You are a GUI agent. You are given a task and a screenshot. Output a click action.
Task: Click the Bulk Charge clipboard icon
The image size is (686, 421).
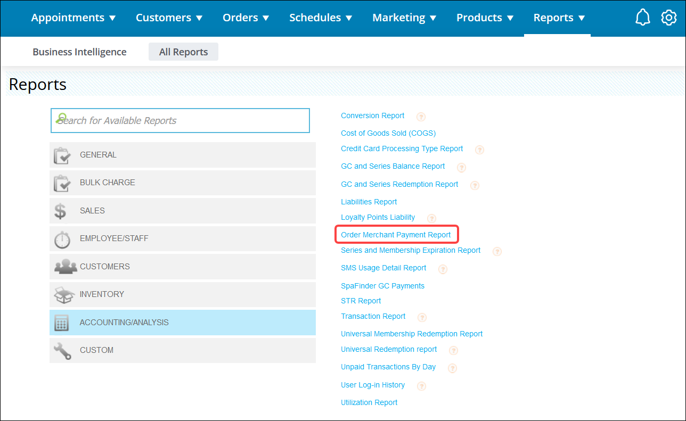62,183
